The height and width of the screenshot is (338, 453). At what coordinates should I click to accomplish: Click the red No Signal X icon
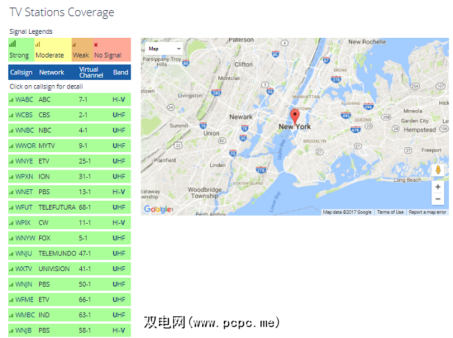click(x=95, y=45)
